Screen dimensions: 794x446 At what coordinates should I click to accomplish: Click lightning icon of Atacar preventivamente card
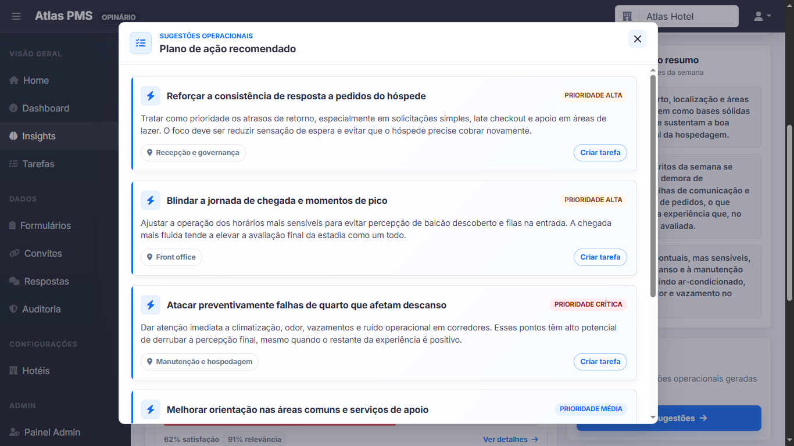click(151, 305)
